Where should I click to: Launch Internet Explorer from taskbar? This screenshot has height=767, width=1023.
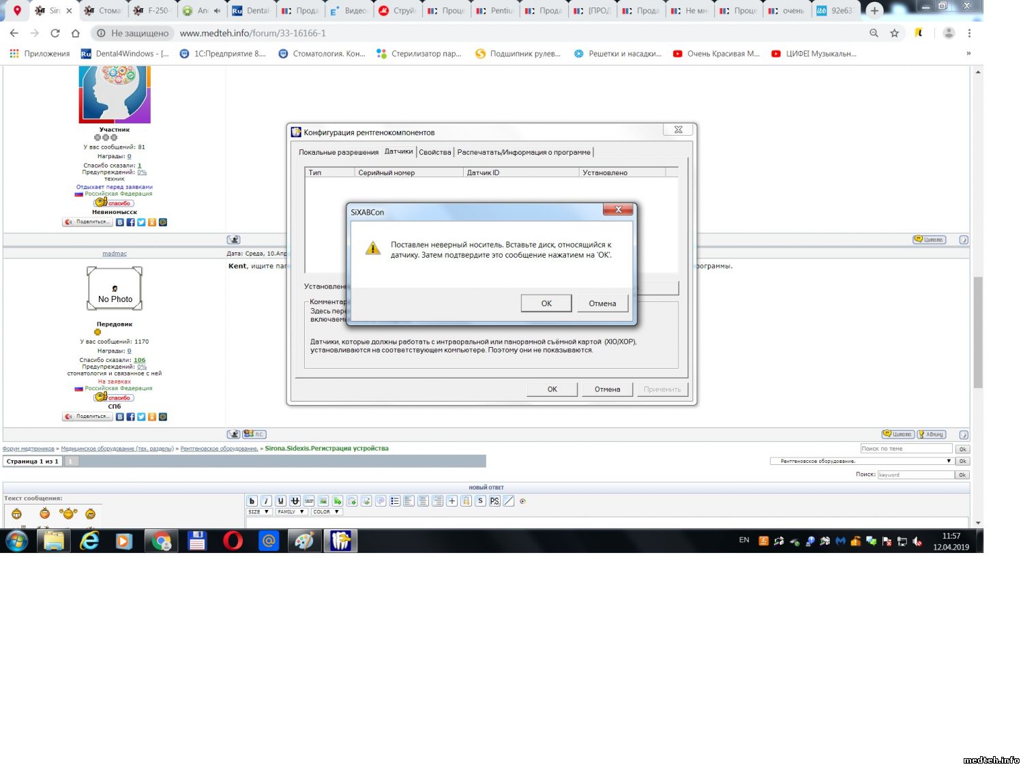pyautogui.click(x=89, y=541)
